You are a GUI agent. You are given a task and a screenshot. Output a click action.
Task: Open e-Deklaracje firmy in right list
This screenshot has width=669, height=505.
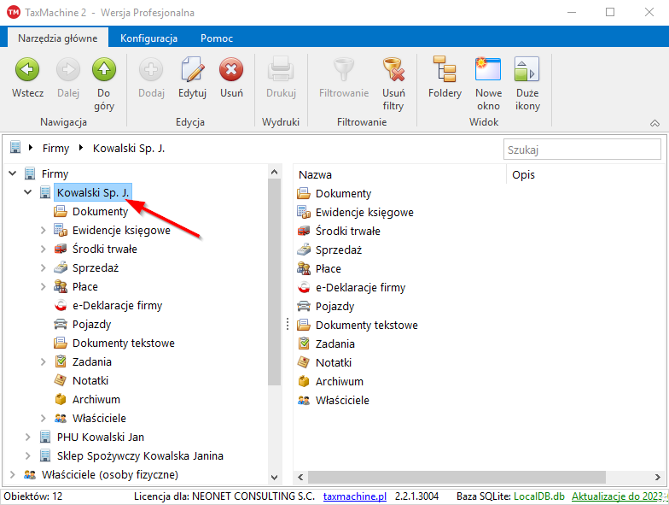pyautogui.click(x=360, y=287)
